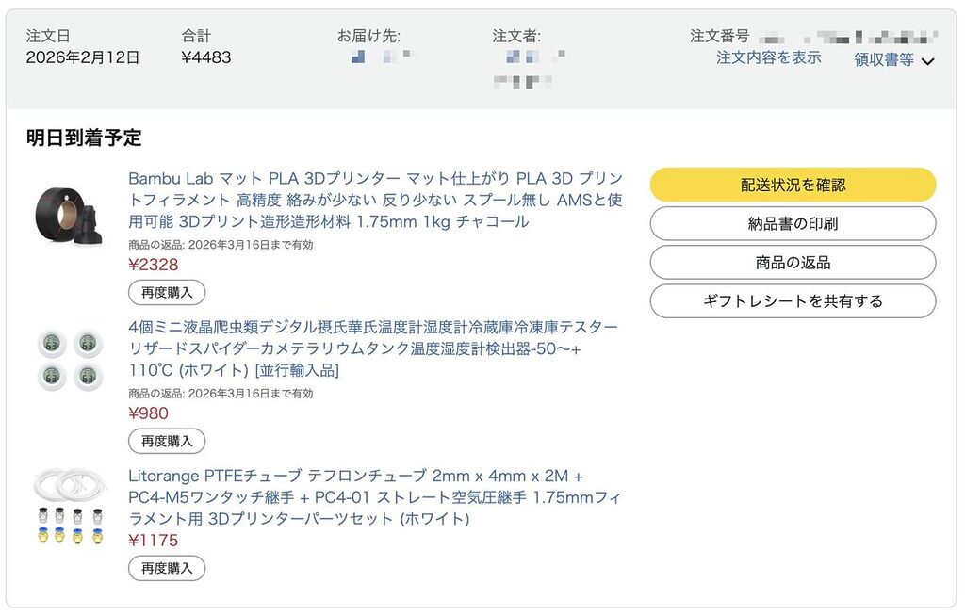This screenshot has height=615, width=965.
Task: Open the Litorange PTFEチューブ product link
Action: (373, 497)
